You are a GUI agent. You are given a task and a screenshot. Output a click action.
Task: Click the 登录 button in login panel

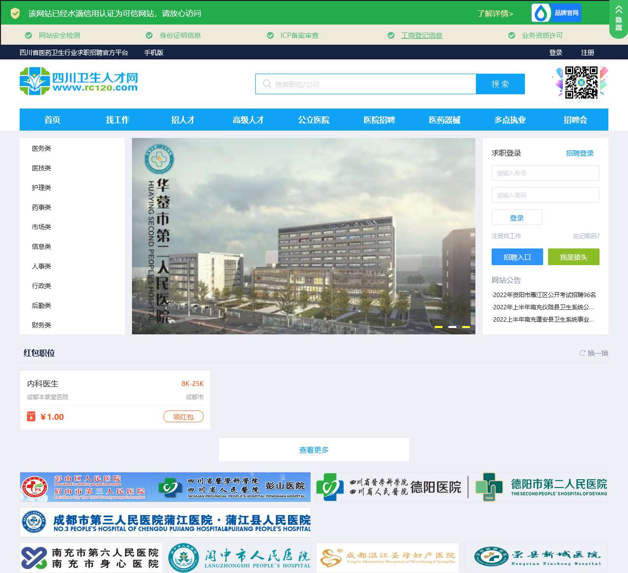coord(517,218)
